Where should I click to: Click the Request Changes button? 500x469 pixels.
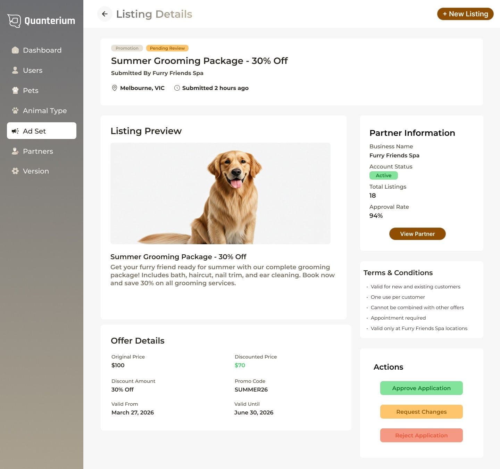point(422,412)
